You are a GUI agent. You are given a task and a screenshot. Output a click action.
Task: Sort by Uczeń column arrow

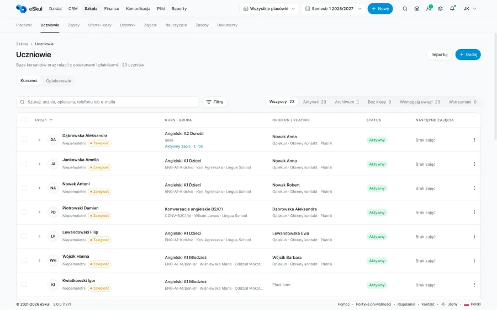click(x=51, y=120)
